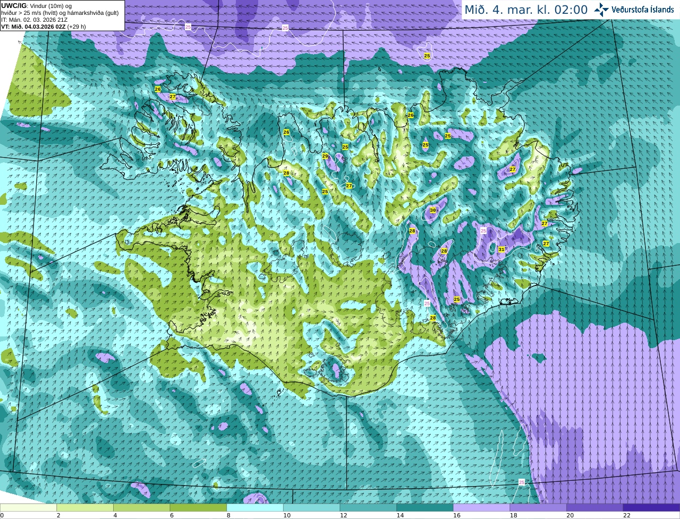Select the 0–2 m/s palest yellow legend swatch
680x519 pixels.
tap(28, 507)
